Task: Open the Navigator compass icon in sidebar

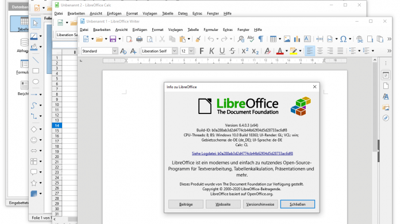Action: point(386,118)
